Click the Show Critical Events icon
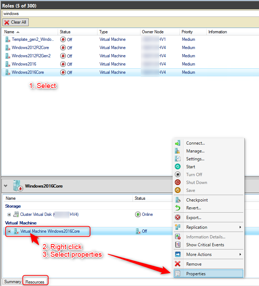 coord(178,244)
